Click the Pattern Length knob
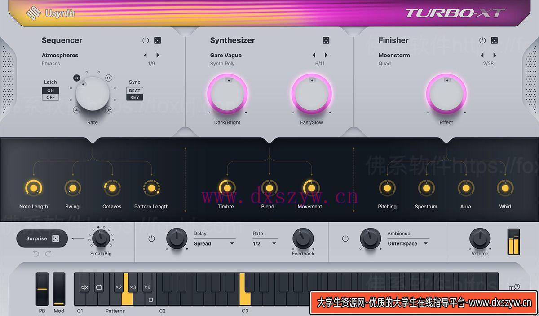The width and height of the screenshot is (539, 316). pos(151,188)
